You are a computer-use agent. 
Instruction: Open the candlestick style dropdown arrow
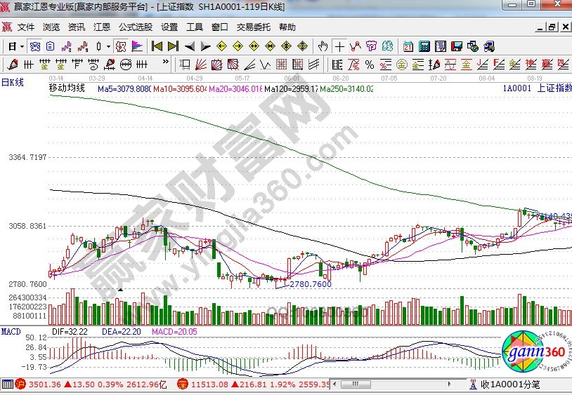(108, 46)
